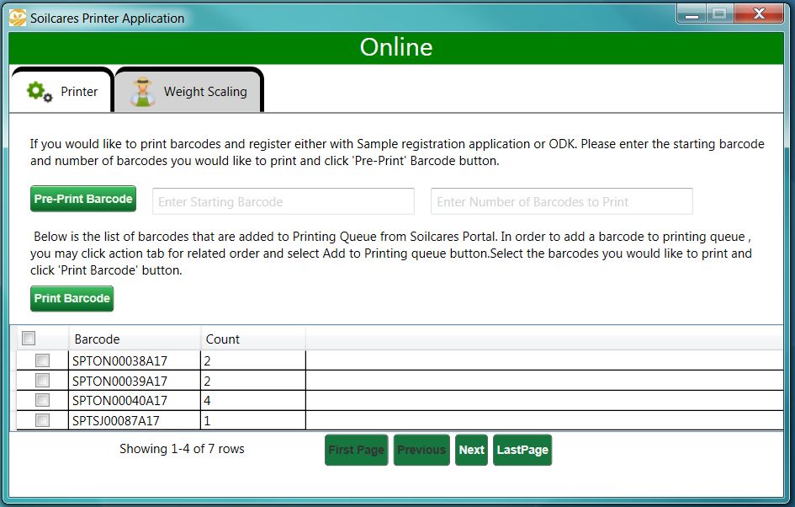Viewport: 795px width, 507px height.
Task: Click count value 4 for SPTON00040A17
Action: click(x=253, y=400)
